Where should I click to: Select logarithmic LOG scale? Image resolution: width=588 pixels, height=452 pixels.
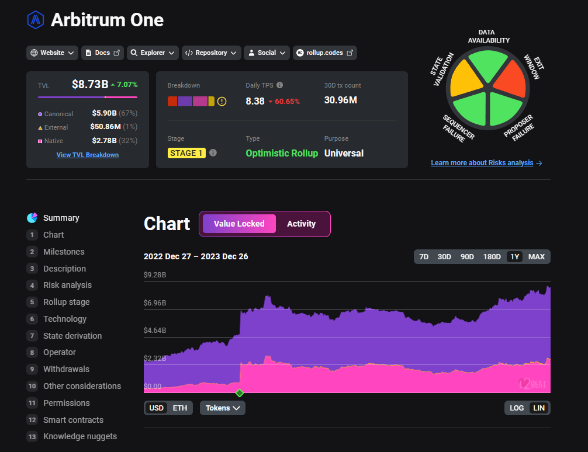pyautogui.click(x=517, y=408)
